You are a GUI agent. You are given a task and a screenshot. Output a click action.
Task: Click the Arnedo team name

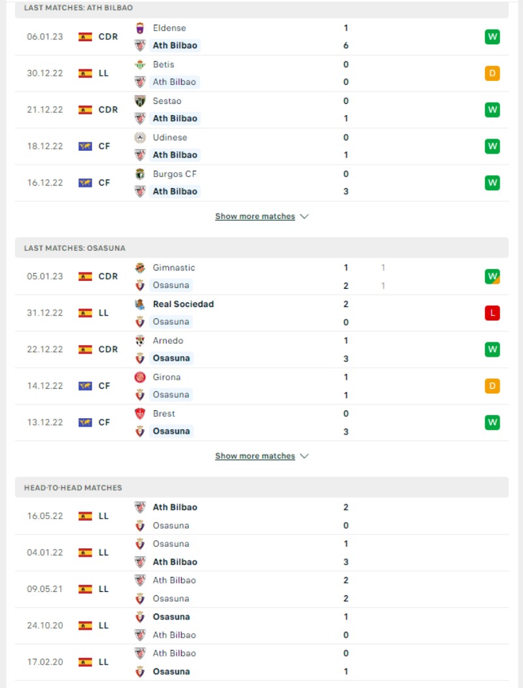168,340
